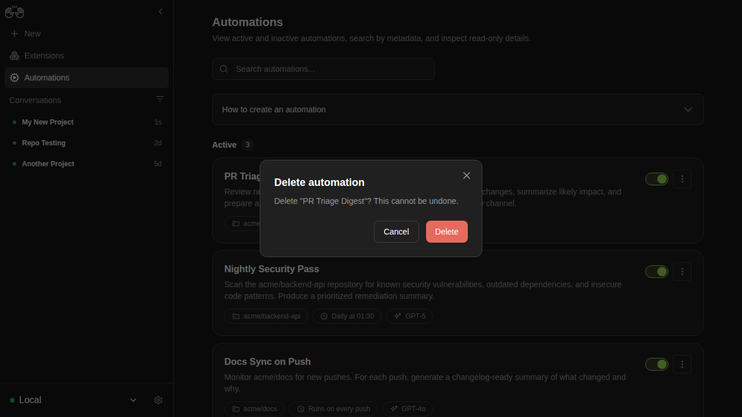Open PR Triage Digest more options
This screenshot has height=417, width=742.
pyautogui.click(x=682, y=179)
